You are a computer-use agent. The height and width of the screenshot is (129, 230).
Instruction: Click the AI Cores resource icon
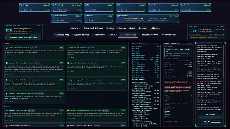86,16
